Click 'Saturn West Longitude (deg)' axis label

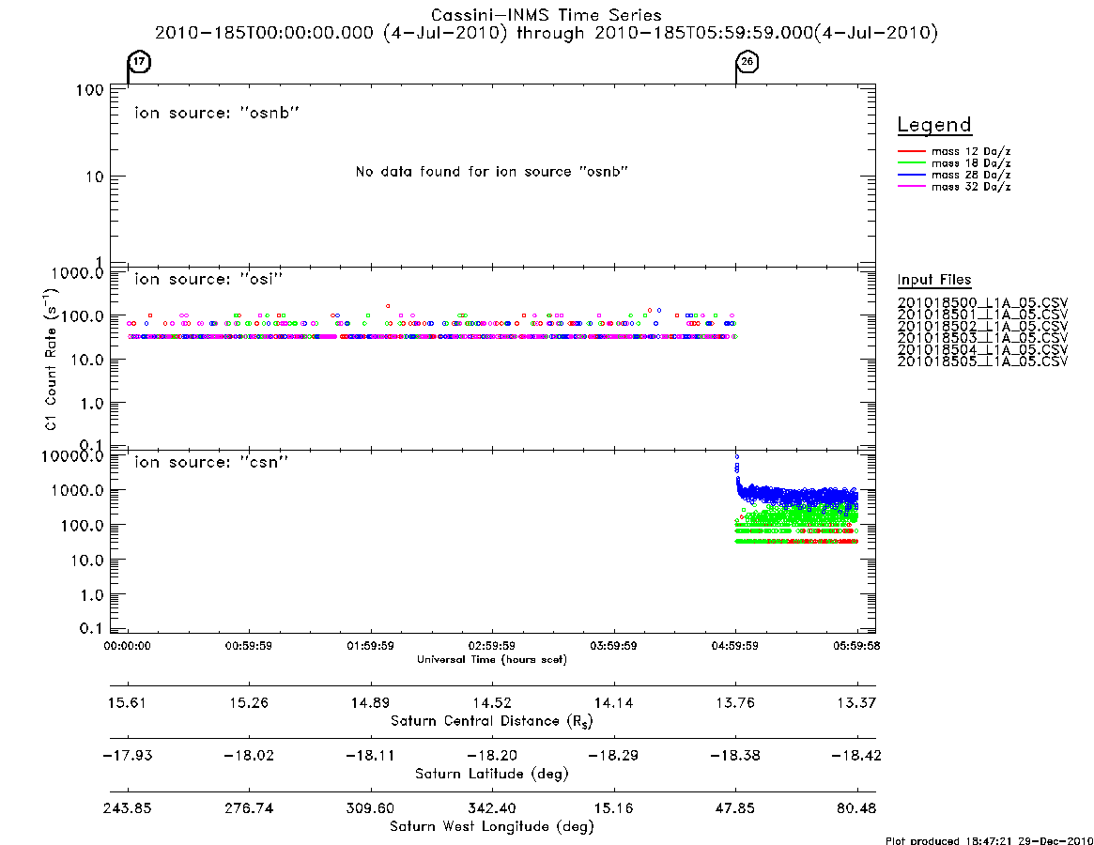(492, 827)
